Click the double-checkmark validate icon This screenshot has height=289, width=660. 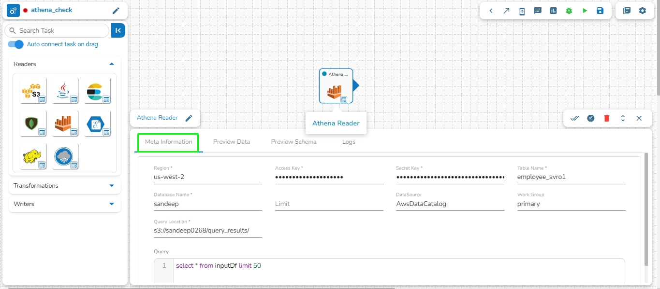coord(575,118)
